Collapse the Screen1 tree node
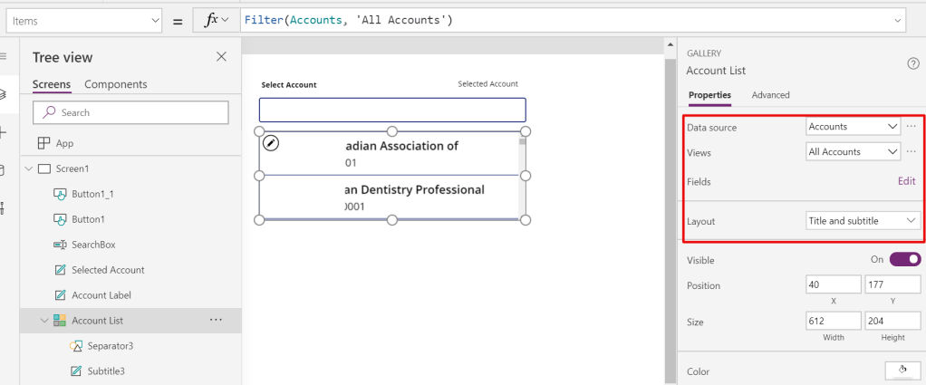Screen dimensions: 926x385 (27, 168)
